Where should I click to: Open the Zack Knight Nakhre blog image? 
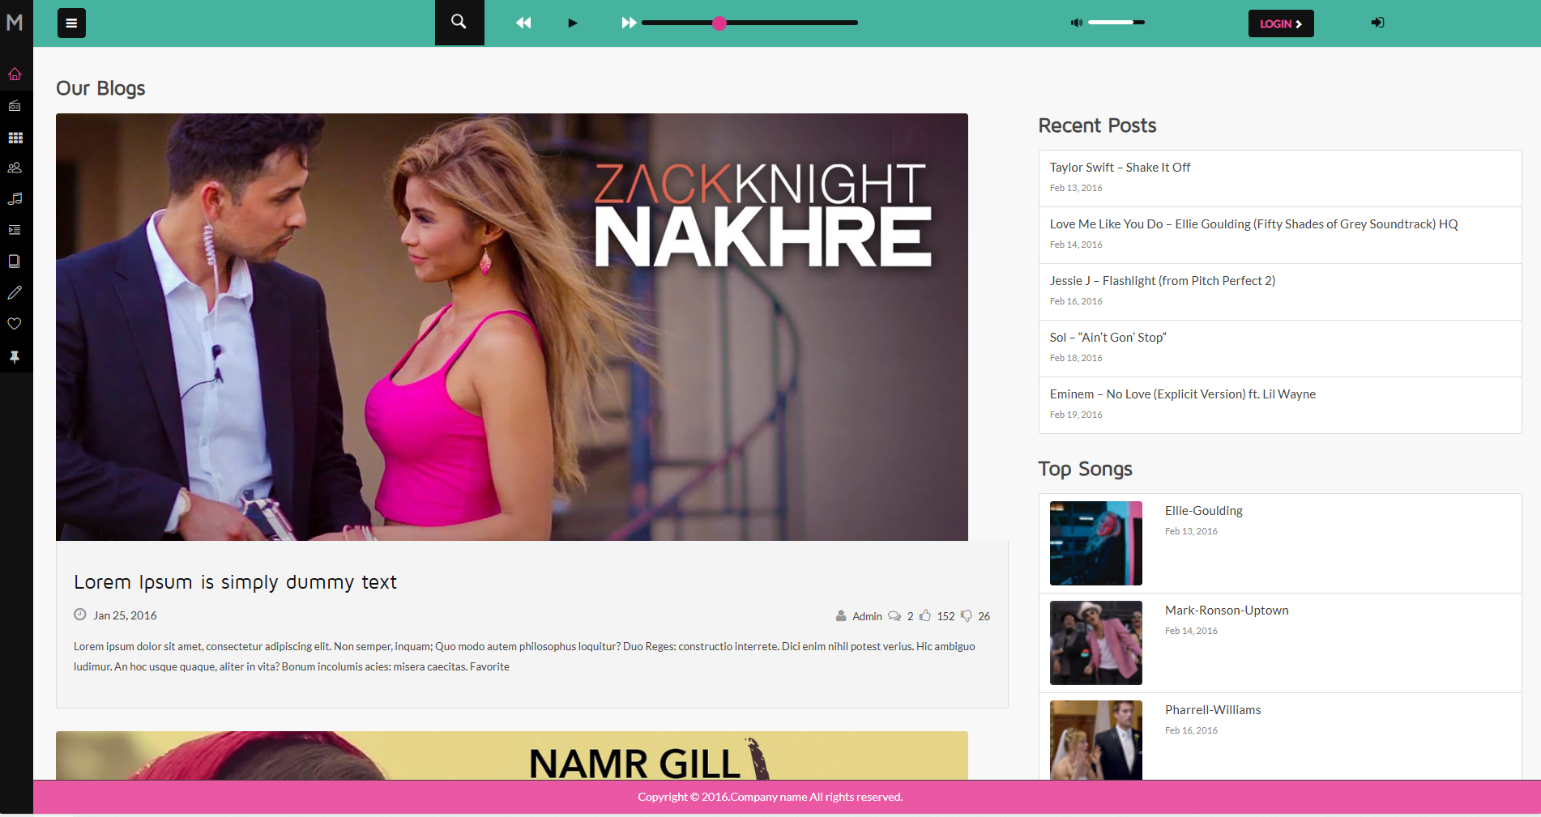coord(512,327)
